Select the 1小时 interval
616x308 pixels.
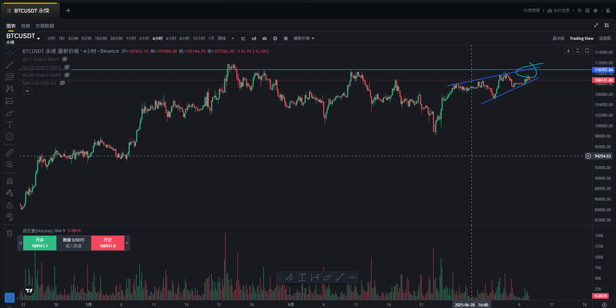[x=131, y=38]
